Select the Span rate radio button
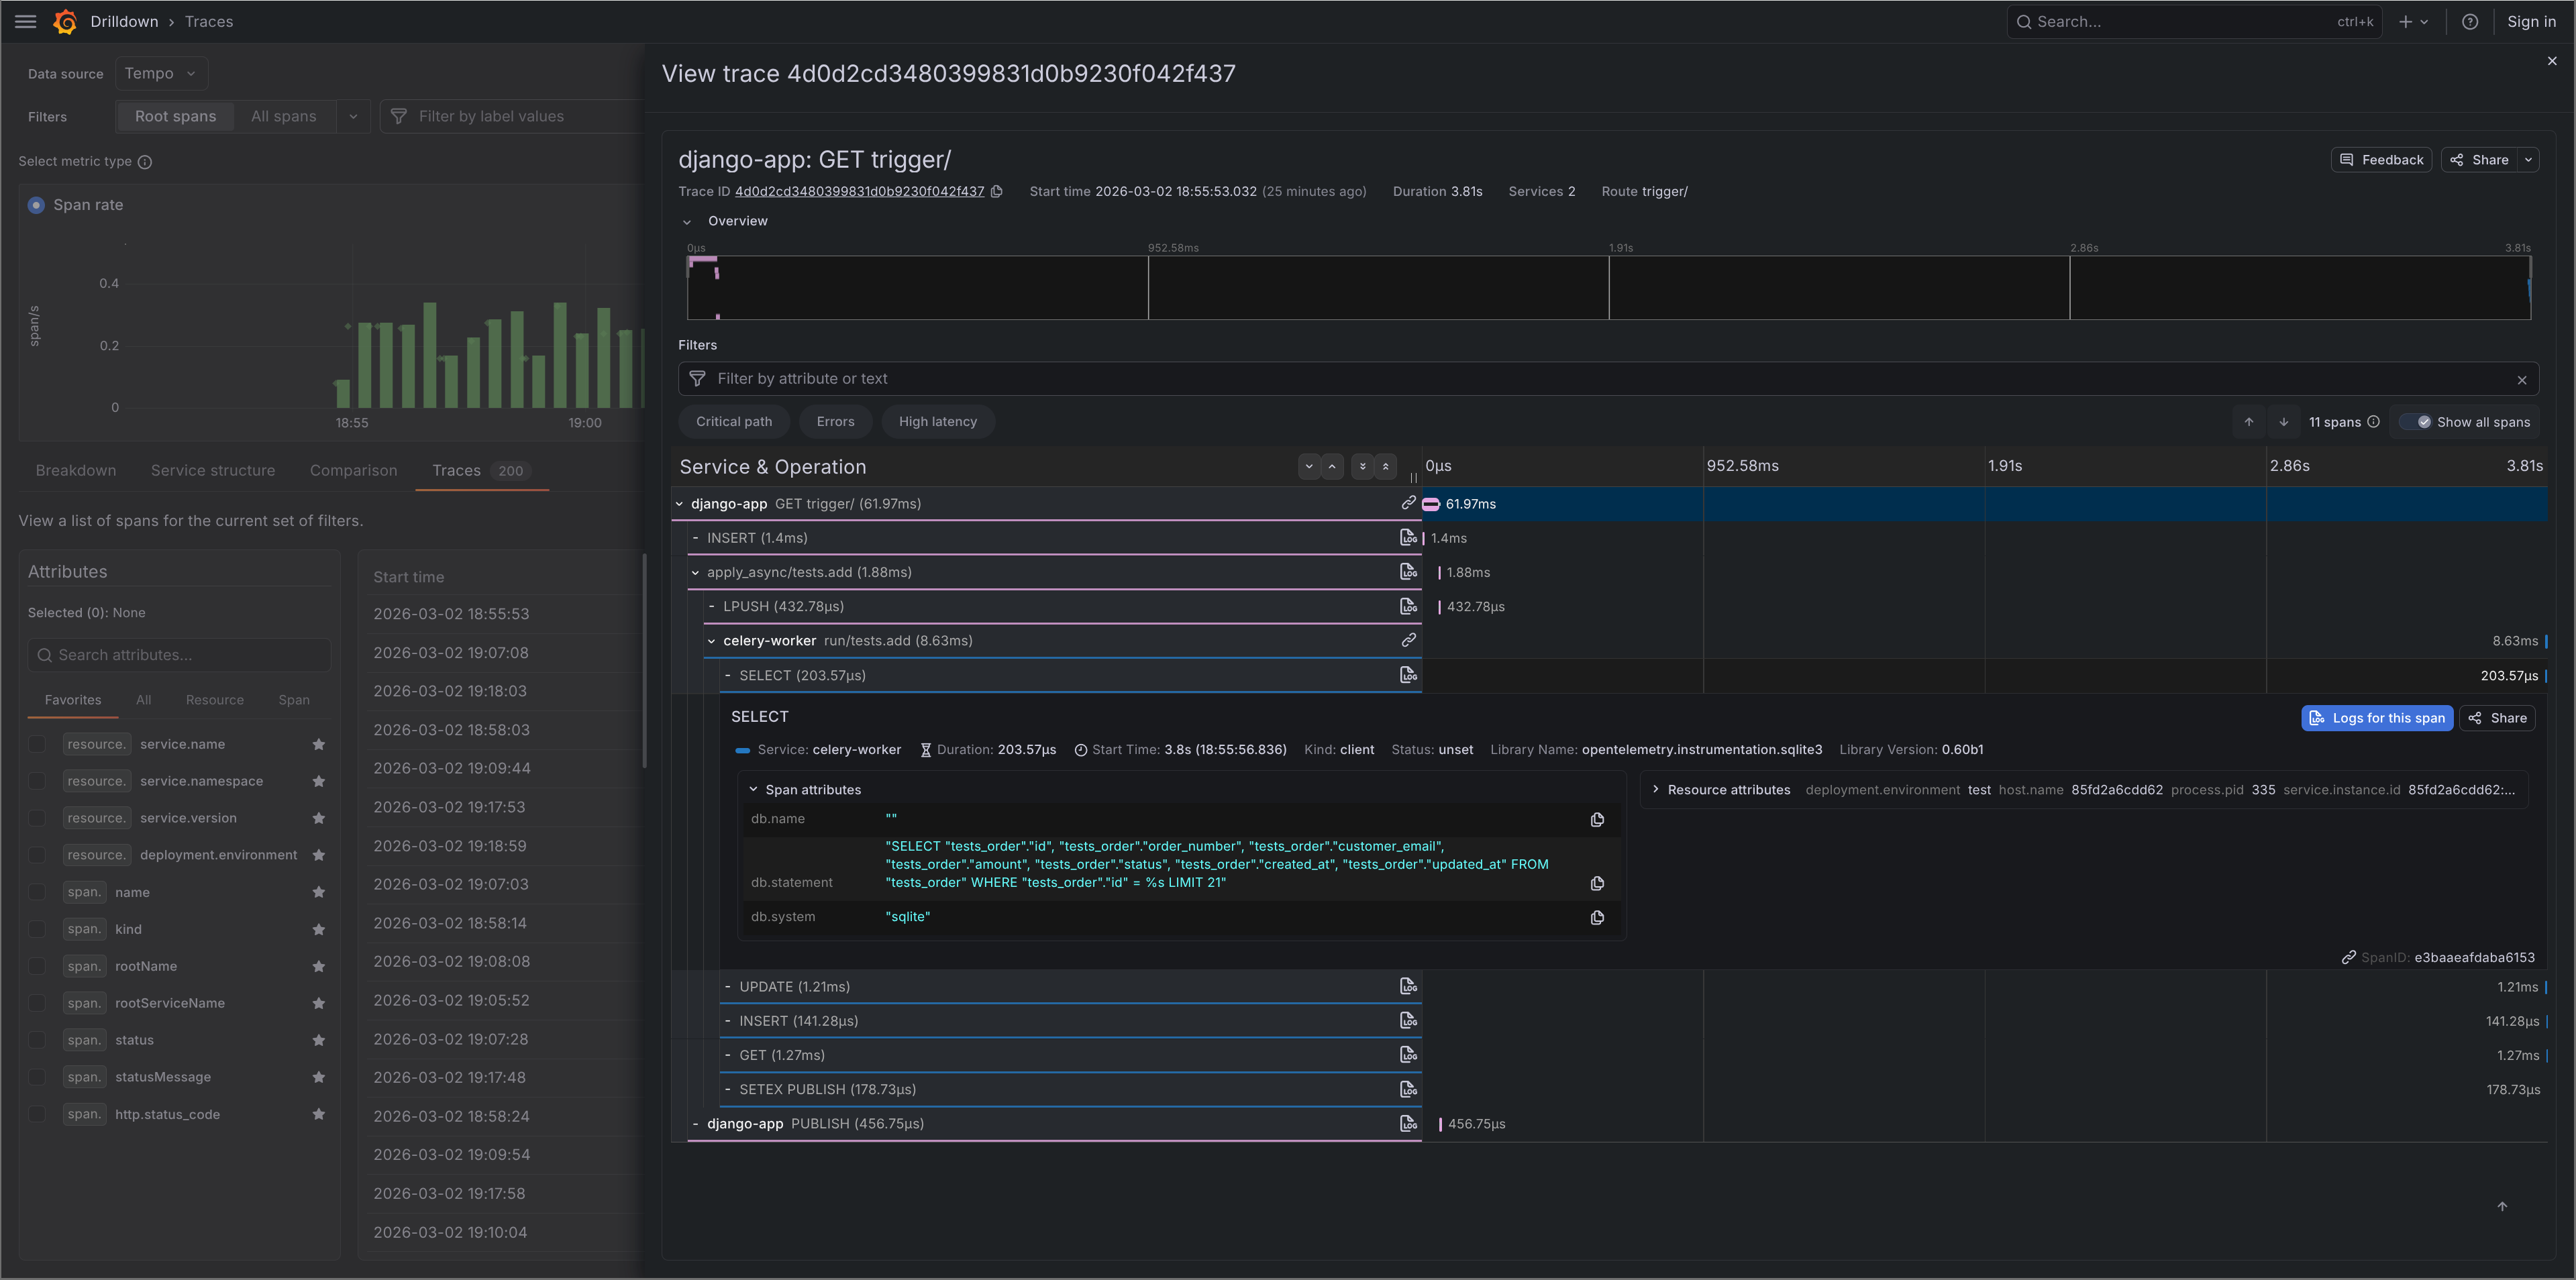Viewport: 2576px width, 1280px height. (36, 204)
